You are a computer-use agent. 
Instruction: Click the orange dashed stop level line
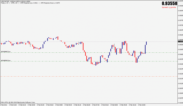click(89, 76)
